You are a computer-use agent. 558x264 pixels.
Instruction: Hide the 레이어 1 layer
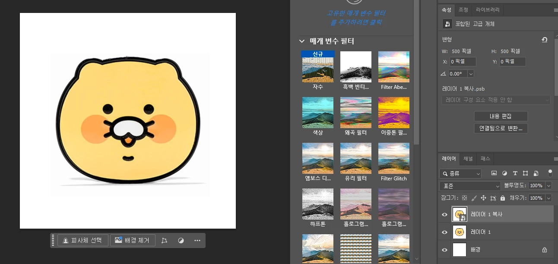pyautogui.click(x=444, y=232)
